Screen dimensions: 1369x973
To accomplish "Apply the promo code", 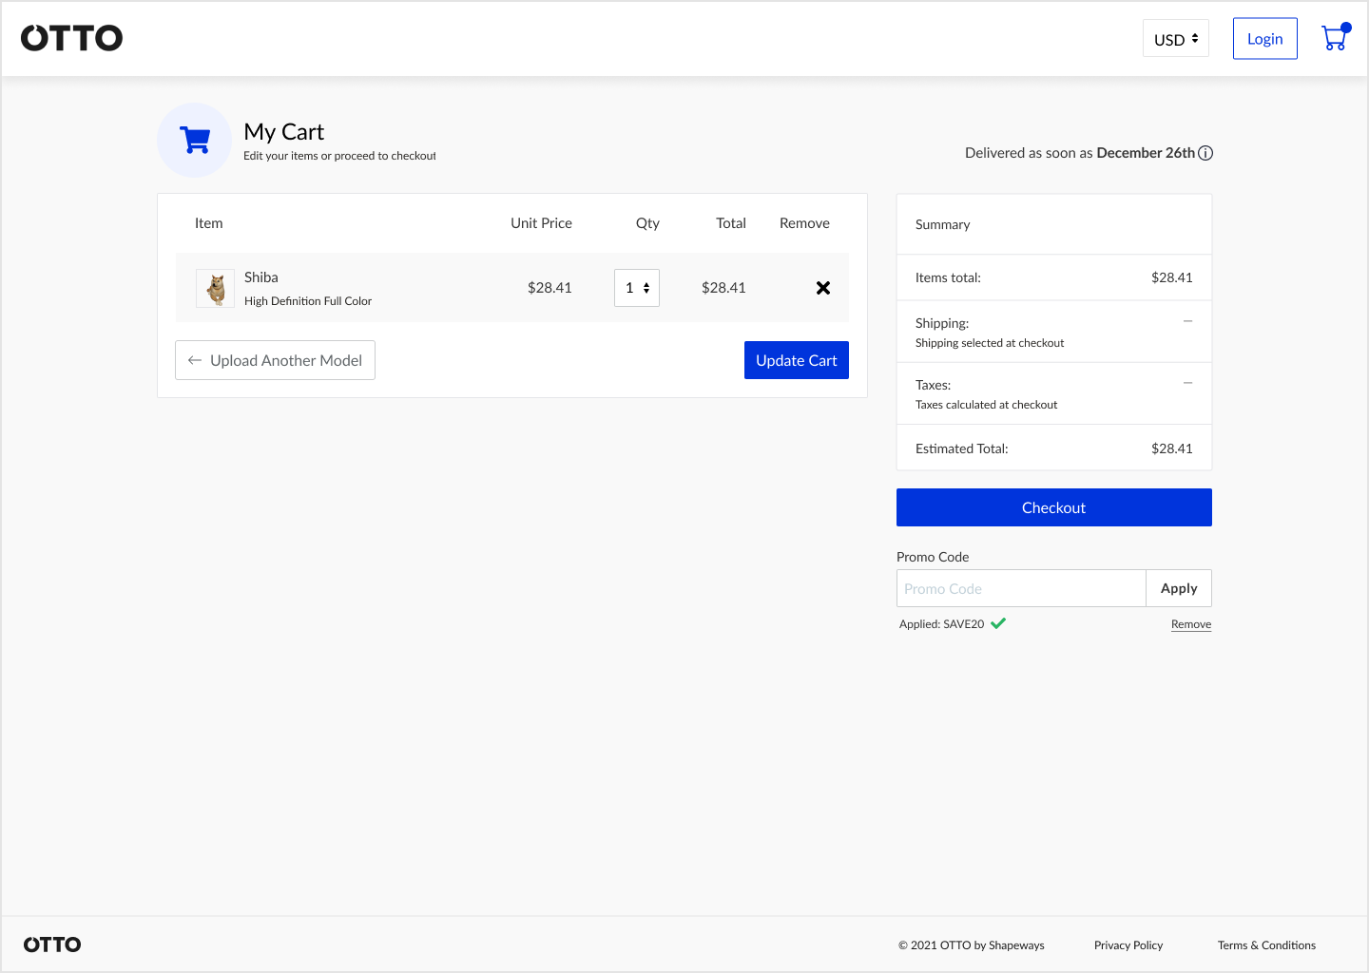I will [x=1179, y=588].
